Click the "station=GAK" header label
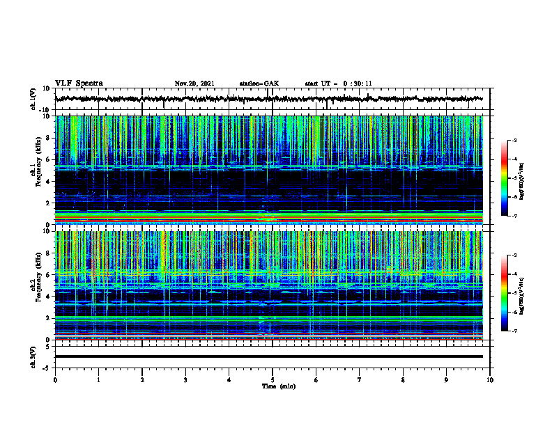552x426 pixels. pos(259,84)
